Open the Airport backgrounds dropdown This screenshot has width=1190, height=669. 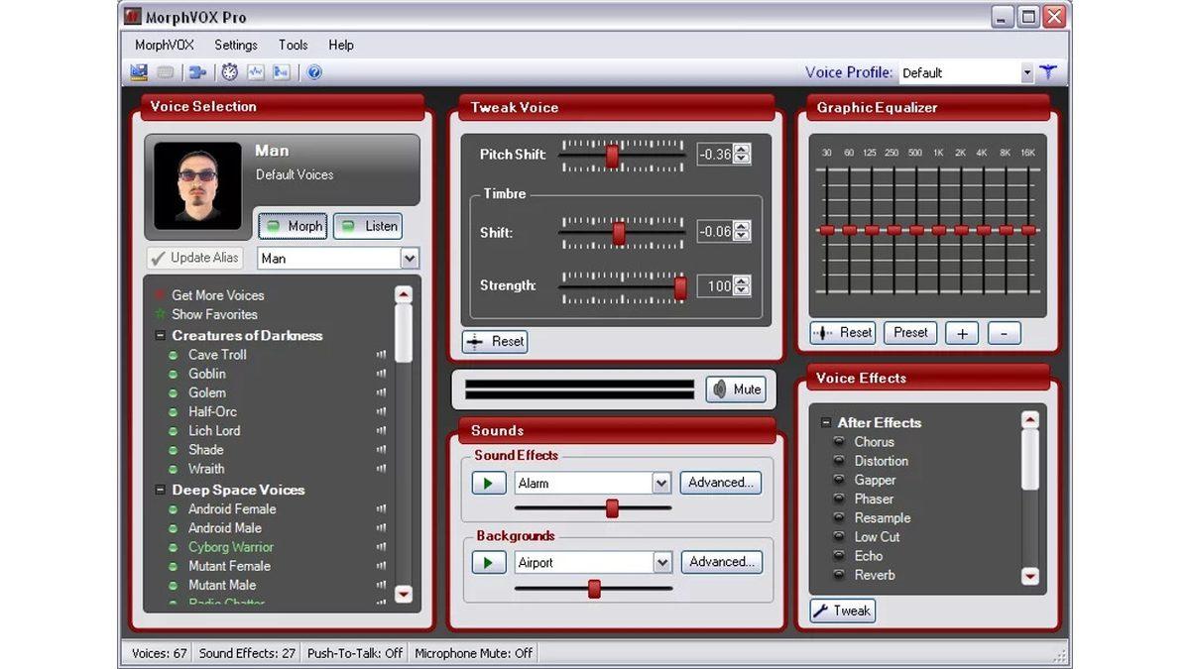click(661, 563)
